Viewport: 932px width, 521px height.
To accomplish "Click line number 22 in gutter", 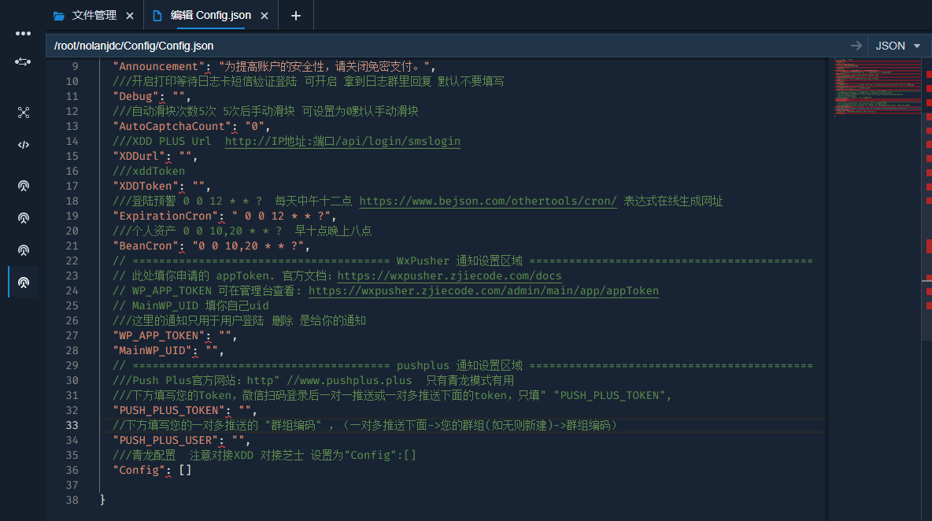I will [72, 260].
